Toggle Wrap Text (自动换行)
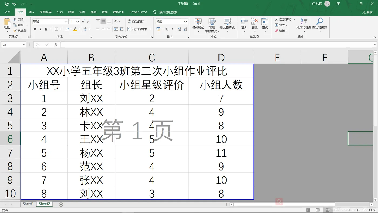The image size is (378, 213). click(x=136, y=21)
